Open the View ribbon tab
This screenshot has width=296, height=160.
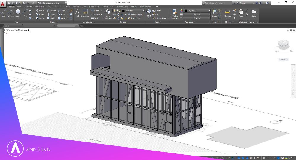[x=49, y=7]
